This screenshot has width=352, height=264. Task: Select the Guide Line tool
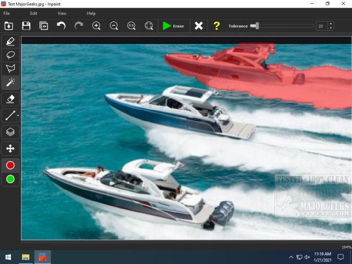tap(9, 116)
